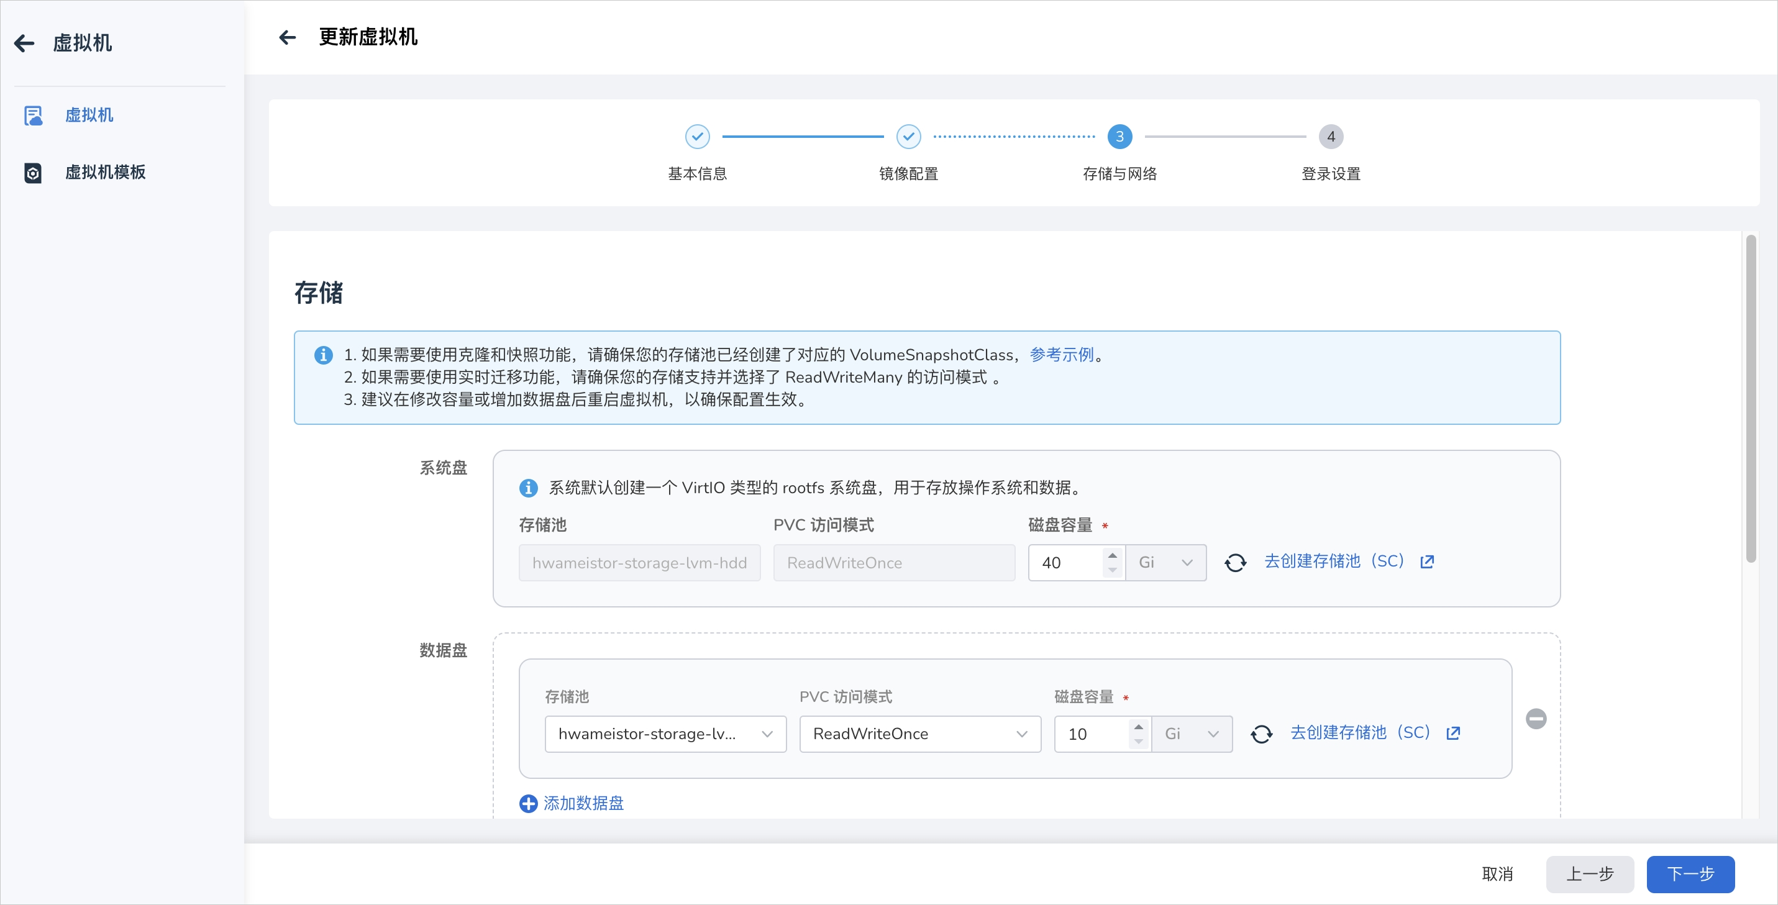
Task: Click the vertical scrollbar of storage panel
Action: coord(1751,398)
